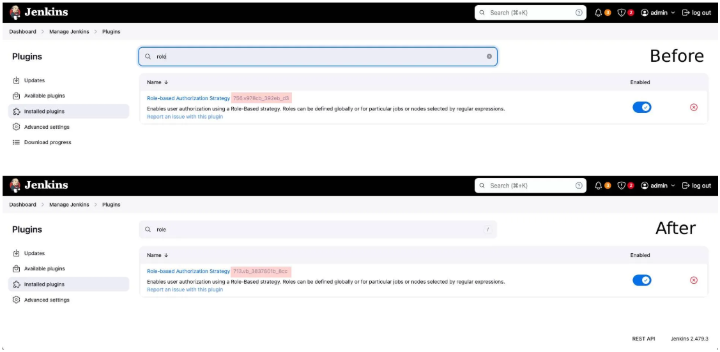Focus the Search (⌘+K) box in After header
The height and width of the screenshot is (352, 720).
530,186
